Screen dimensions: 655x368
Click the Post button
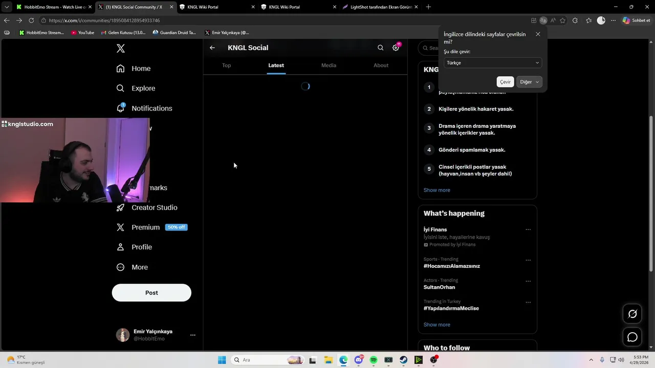pos(151,293)
